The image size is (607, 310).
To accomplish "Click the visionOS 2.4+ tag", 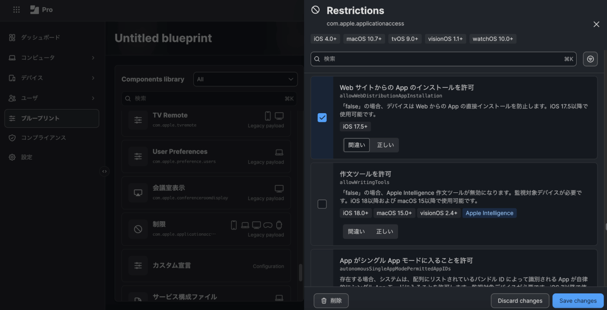I will coord(439,213).
